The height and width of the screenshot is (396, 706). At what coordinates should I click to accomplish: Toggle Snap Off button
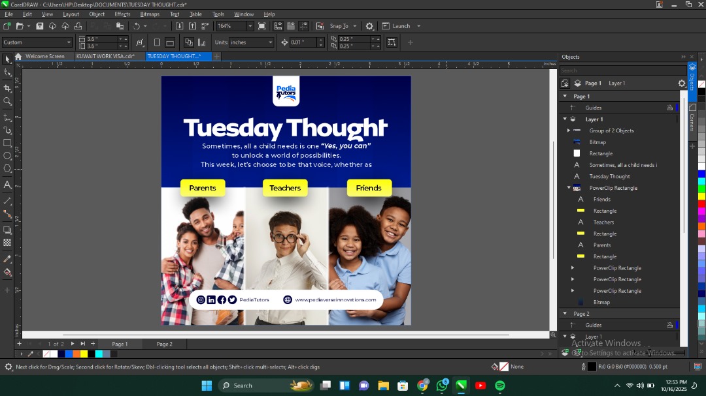click(x=320, y=26)
